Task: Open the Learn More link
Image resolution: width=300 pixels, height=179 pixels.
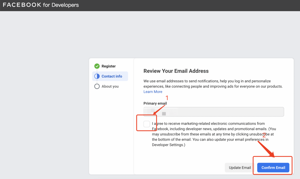Action: point(153,92)
